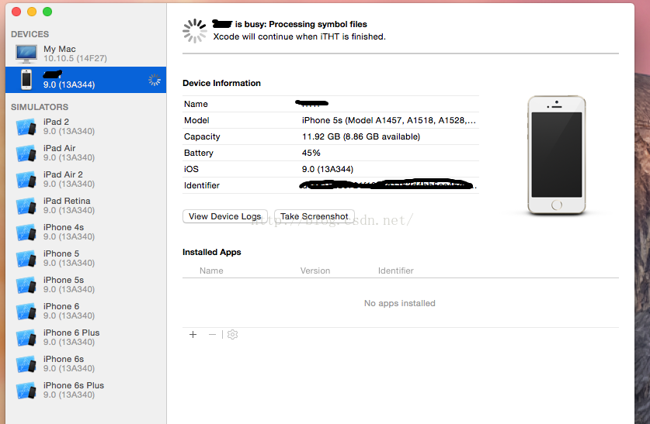Image resolution: width=650 pixels, height=424 pixels.
Task: Click the iPhone 6s label
Action: point(64,359)
